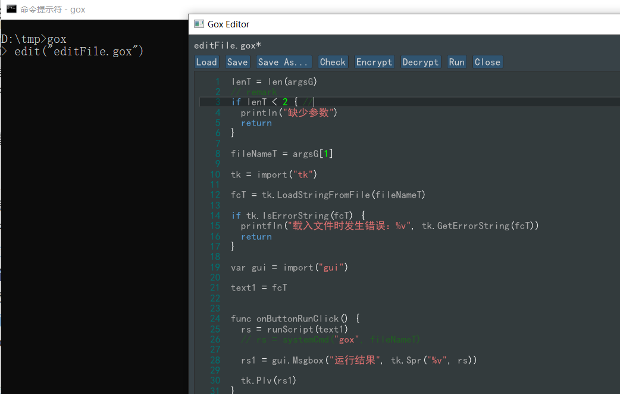This screenshot has height=394, width=620.
Task: Click the Close button in the toolbar
Action: [487, 62]
